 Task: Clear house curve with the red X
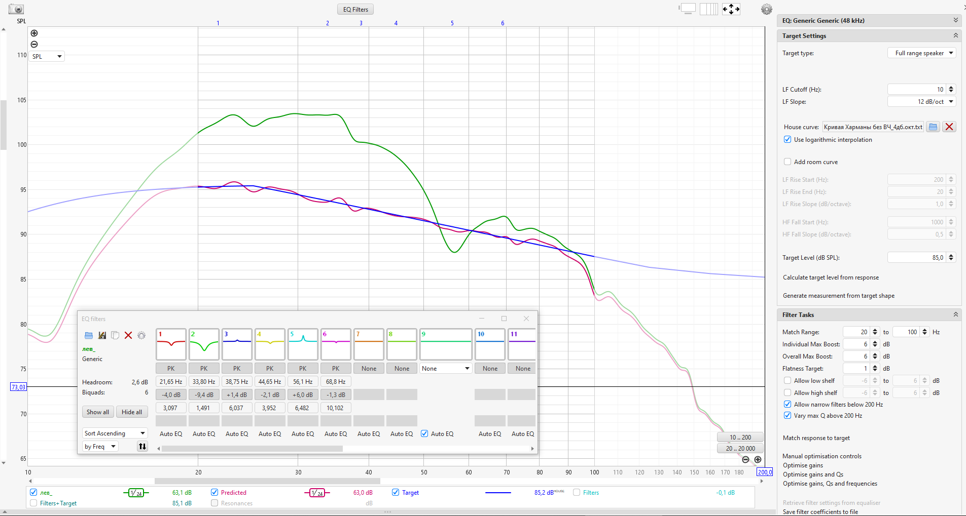(949, 127)
